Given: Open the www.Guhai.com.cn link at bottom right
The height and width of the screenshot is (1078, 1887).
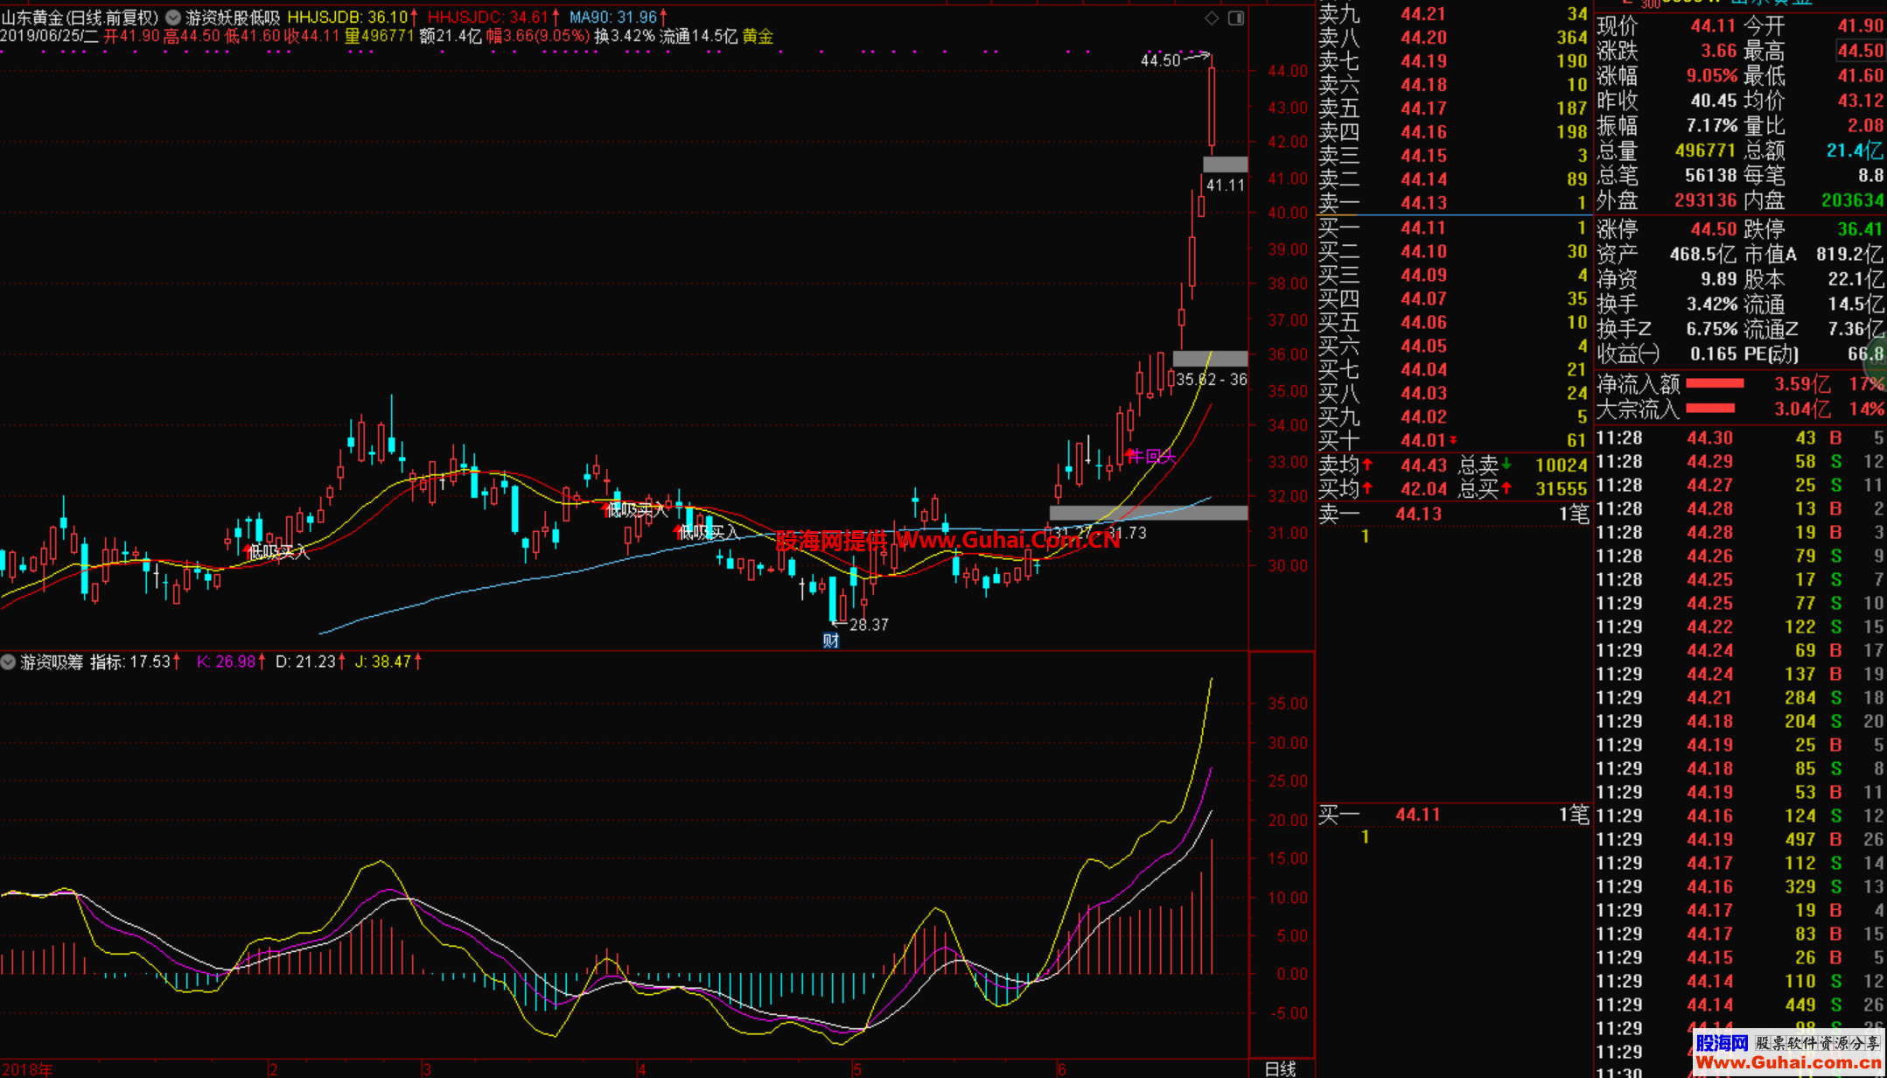Looking at the screenshot, I should coord(1788,1062).
